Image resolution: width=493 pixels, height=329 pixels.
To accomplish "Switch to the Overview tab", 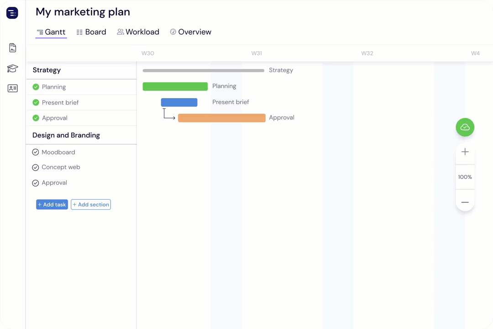I will pos(190,32).
